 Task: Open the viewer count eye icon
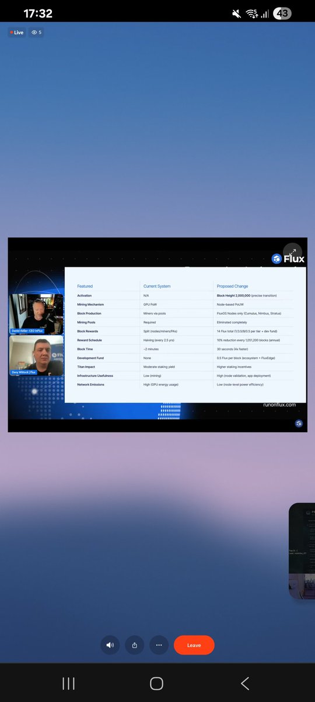click(36, 33)
